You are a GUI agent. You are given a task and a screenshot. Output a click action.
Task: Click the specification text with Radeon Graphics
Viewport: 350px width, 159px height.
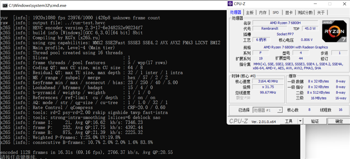296,47
